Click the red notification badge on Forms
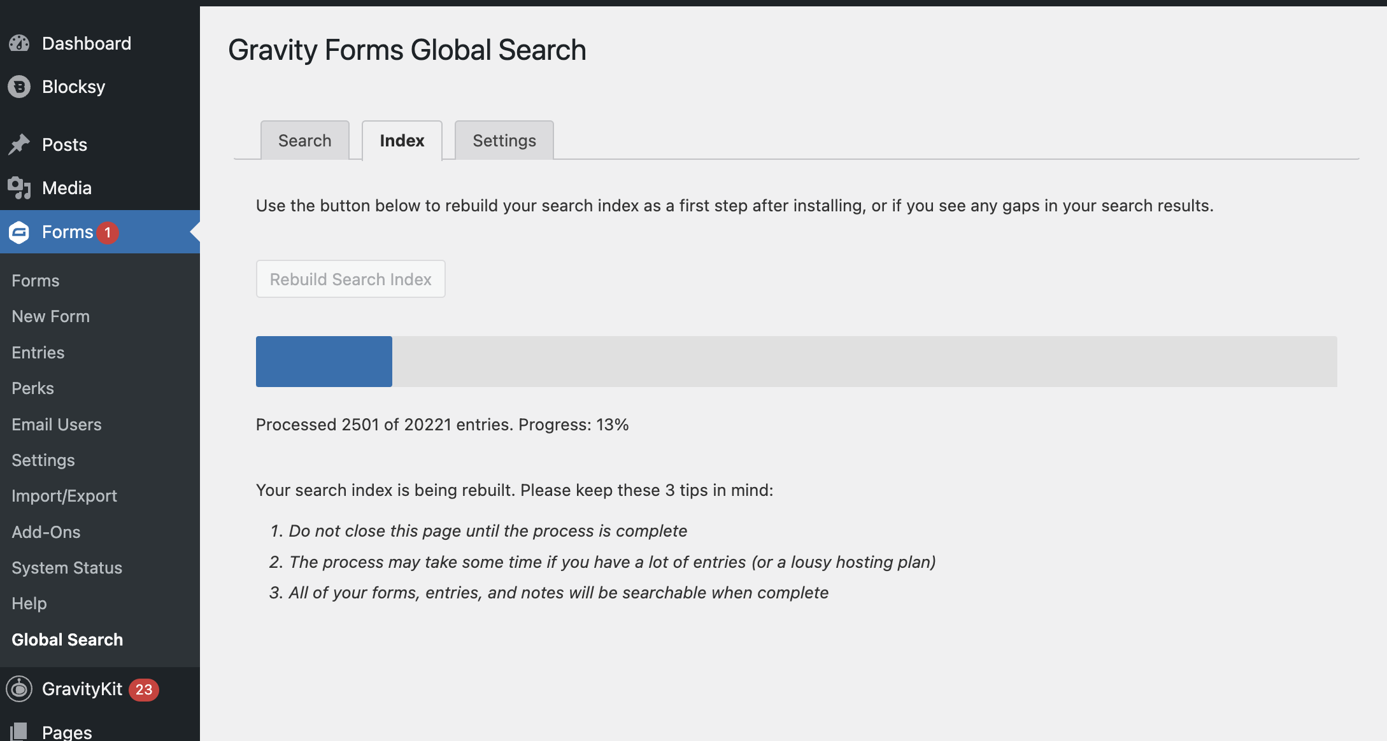The width and height of the screenshot is (1387, 741). tap(108, 232)
